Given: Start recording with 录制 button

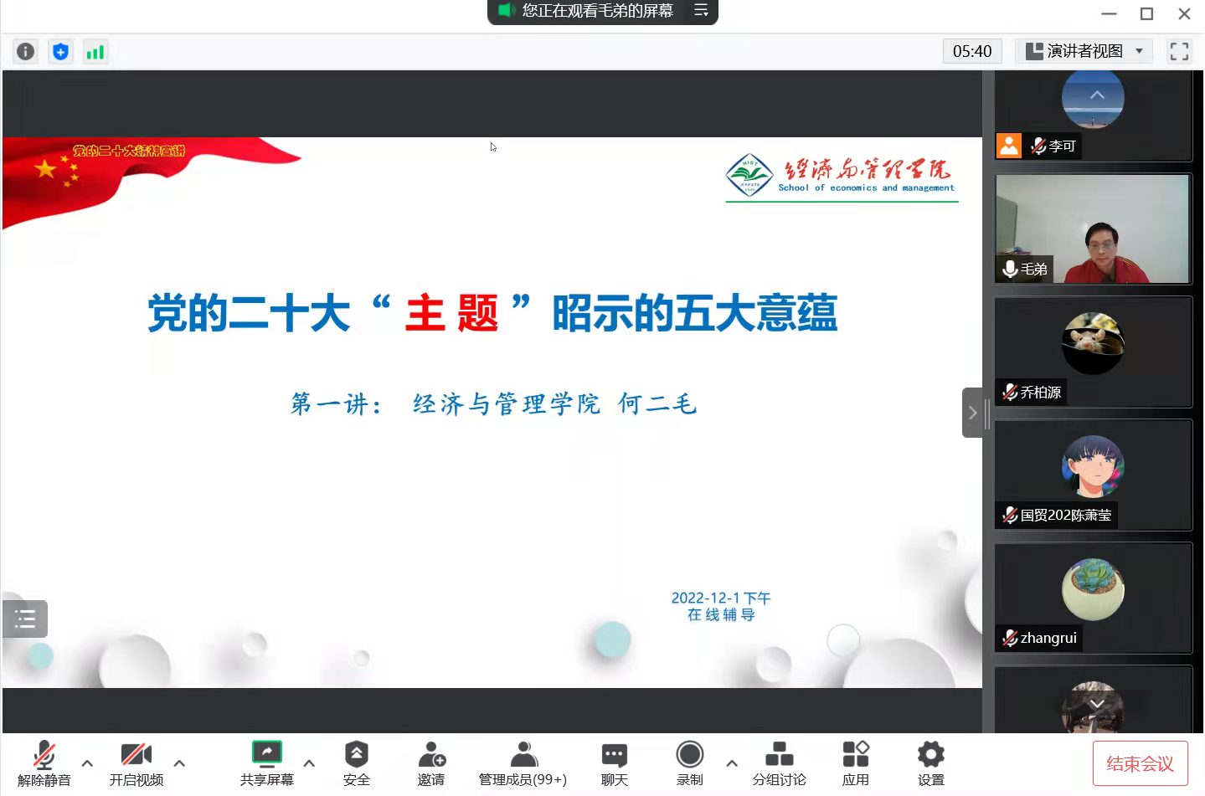Looking at the screenshot, I should click(689, 763).
